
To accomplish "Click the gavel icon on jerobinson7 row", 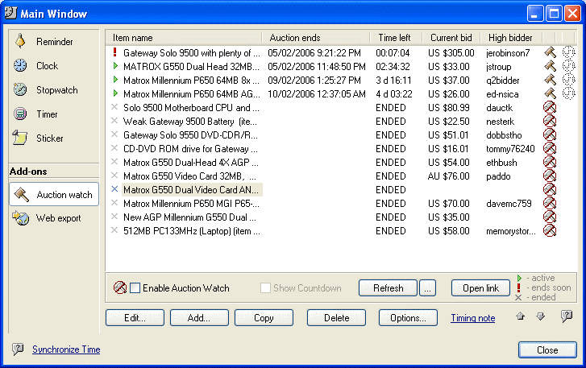I will pyautogui.click(x=550, y=52).
